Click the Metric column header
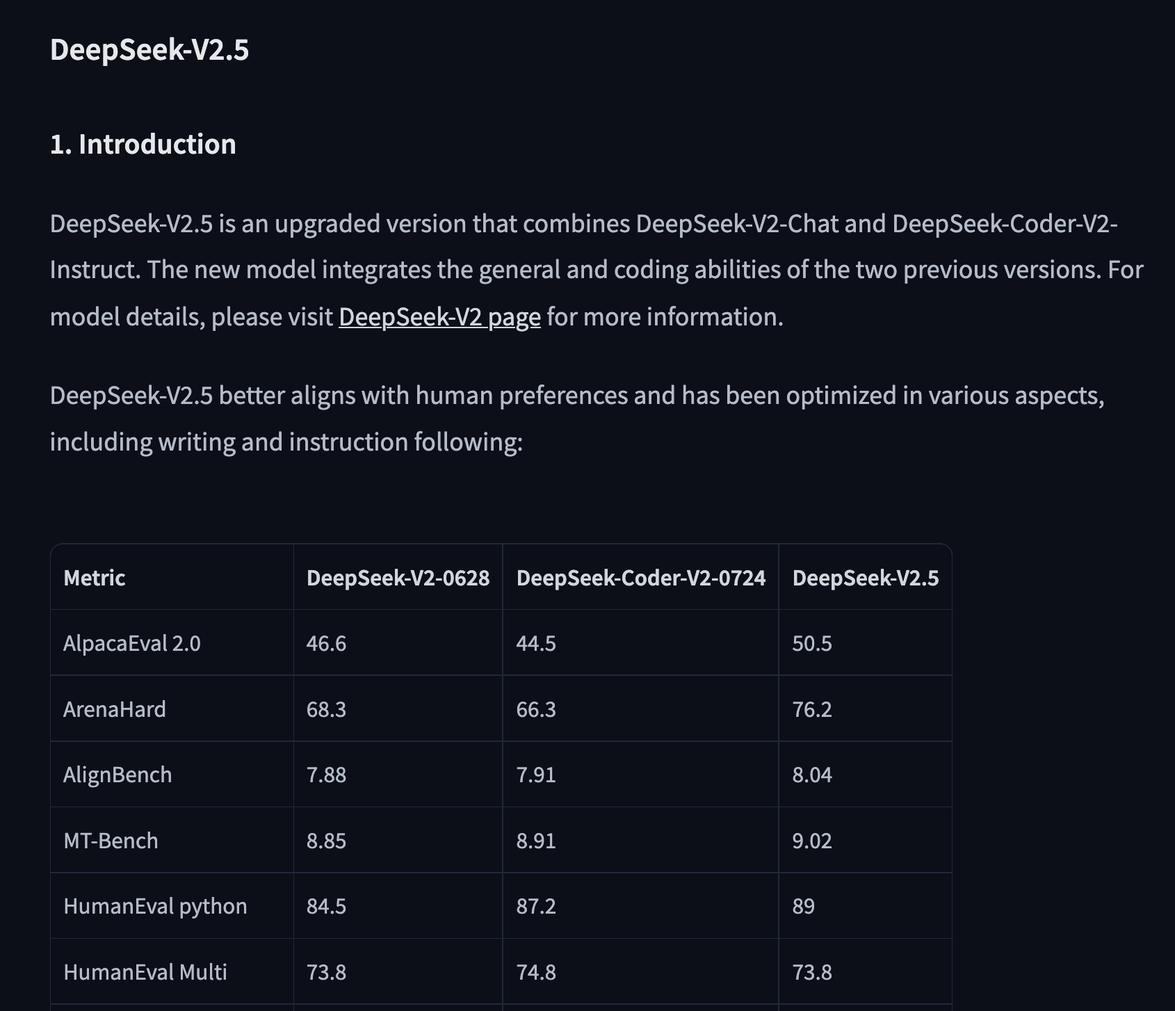Image resolution: width=1175 pixels, height=1011 pixels. pyautogui.click(x=95, y=578)
